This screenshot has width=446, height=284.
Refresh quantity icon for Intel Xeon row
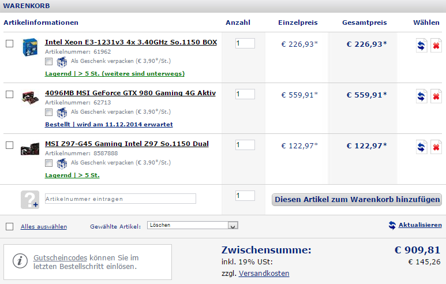(x=421, y=45)
